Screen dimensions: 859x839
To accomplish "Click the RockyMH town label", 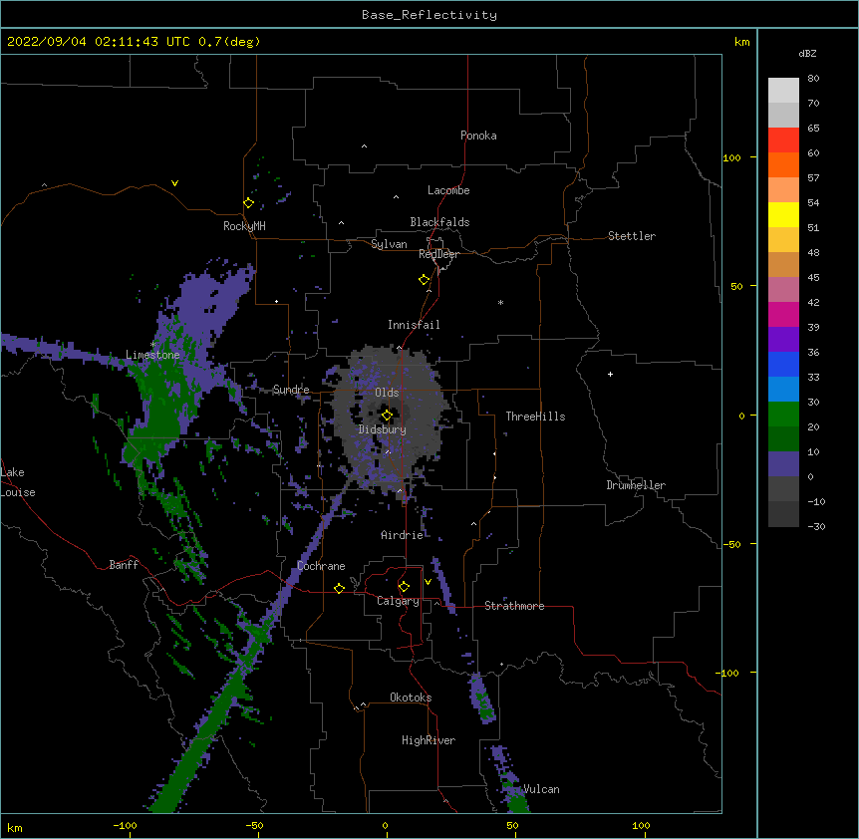I will click(244, 226).
